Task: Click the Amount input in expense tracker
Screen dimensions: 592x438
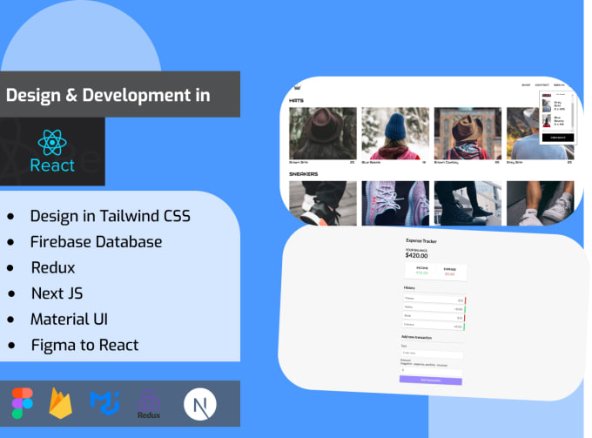Action: point(432,371)
